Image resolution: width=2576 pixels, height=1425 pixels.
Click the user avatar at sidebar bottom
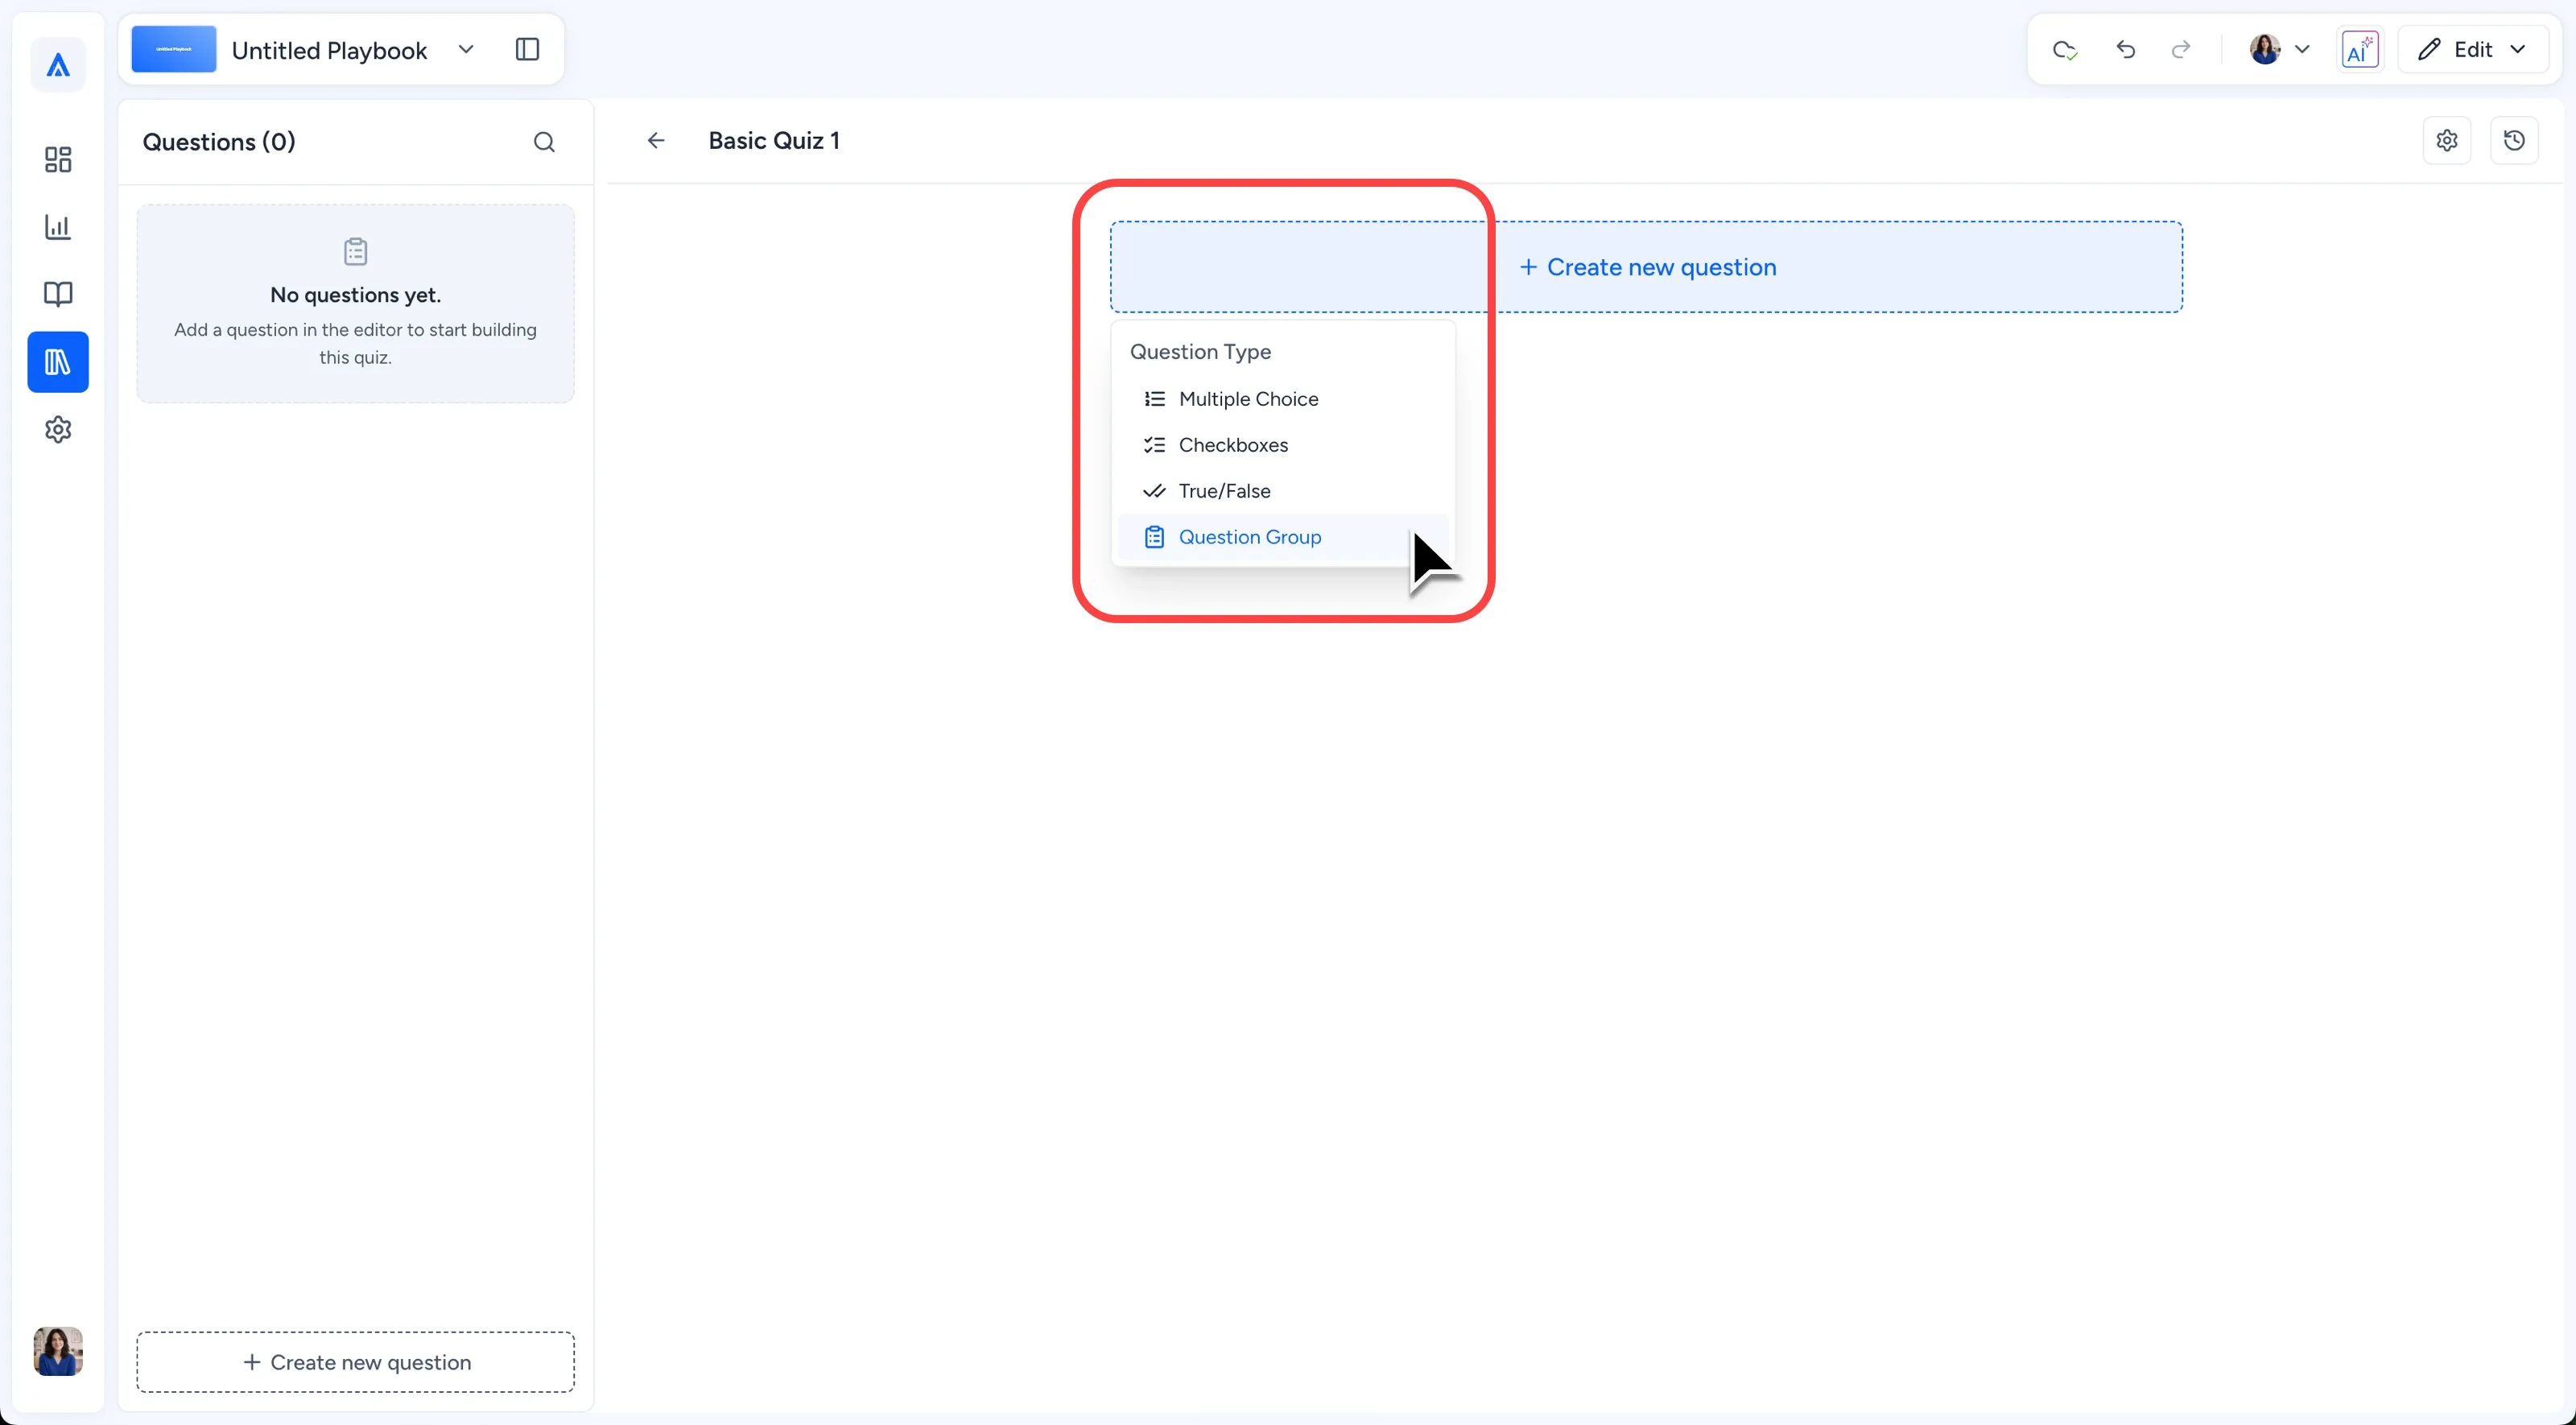[x=58, y=1351]
